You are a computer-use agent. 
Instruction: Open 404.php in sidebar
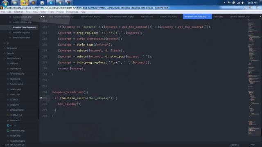pos(14,63)
